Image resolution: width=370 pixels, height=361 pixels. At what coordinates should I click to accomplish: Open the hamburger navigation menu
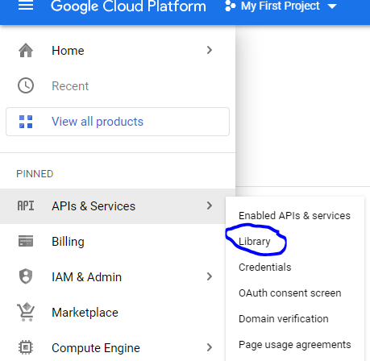tap(26, 5)
